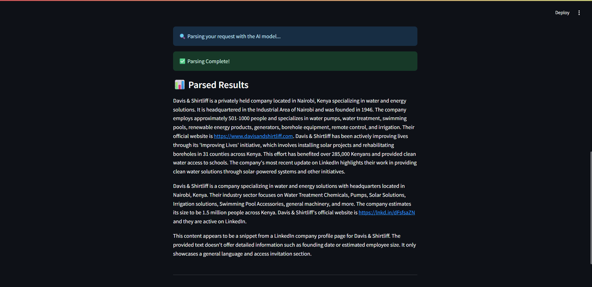Follow the lnkd.in/dFsfsaZN short link
This screenshot has width=592, height=287.
click(387, 212)
